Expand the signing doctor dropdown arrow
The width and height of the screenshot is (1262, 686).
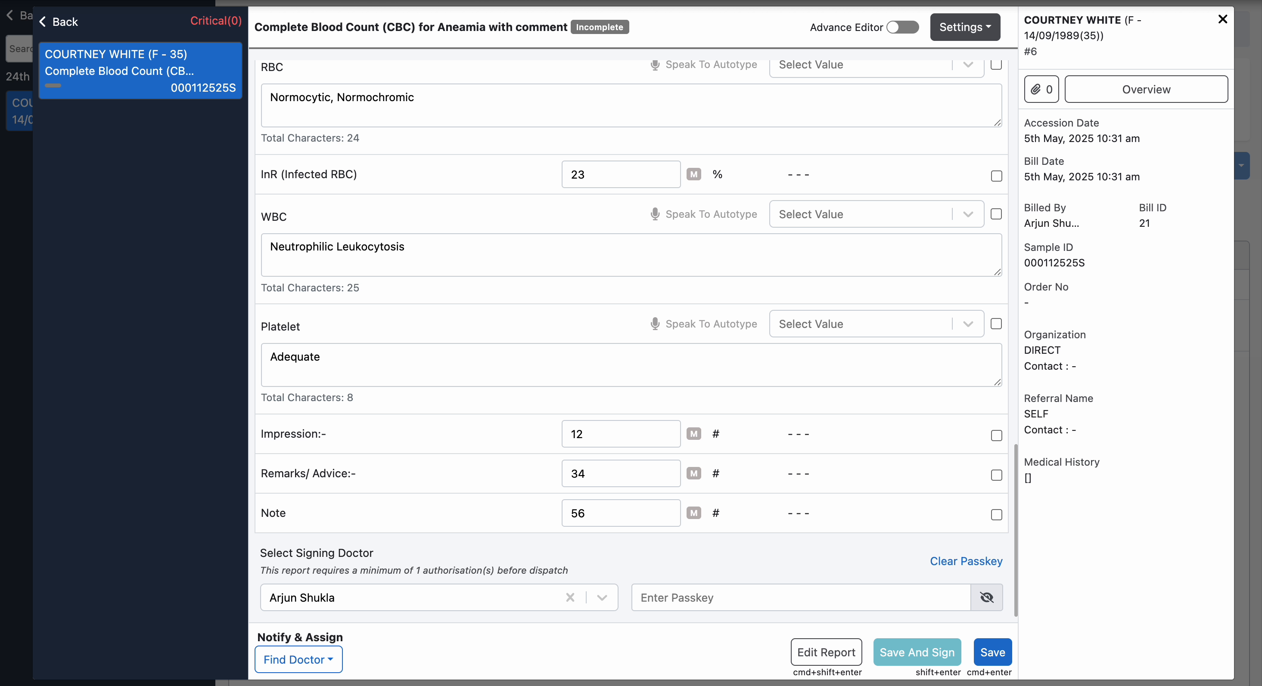click(x=602, y=597)
